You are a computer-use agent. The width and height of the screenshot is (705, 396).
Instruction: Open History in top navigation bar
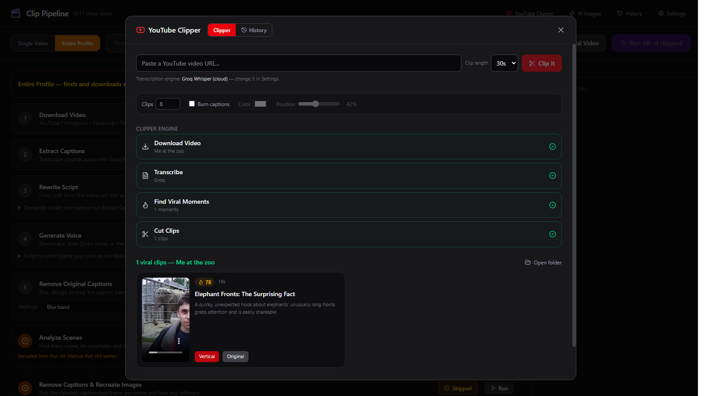630,14
